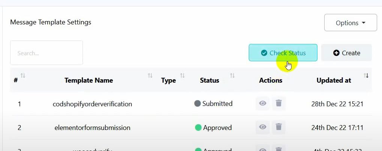View the codshopifyorderverification template
The height and width of the screenshot is (151, 382).
pyautogui.click(x=263, y=103)
